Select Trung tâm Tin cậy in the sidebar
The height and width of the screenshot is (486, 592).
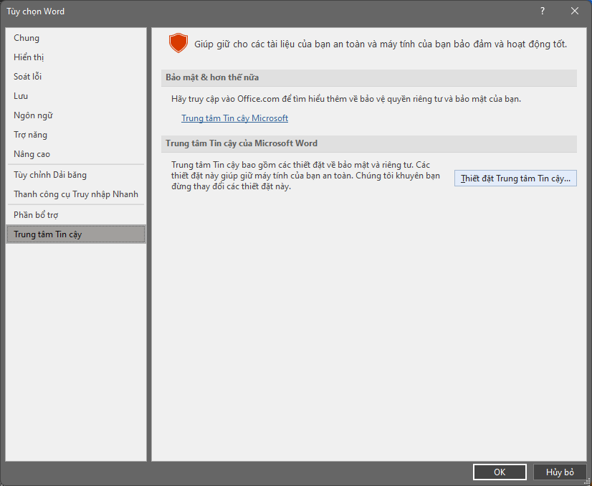tap(47, 234)
